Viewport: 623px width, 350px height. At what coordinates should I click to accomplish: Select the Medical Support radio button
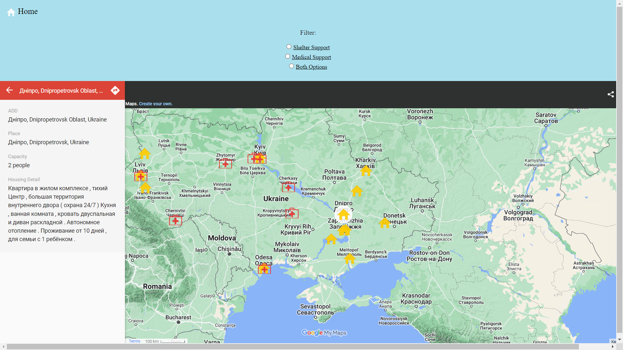pyautogui.click(x=287, y=56)
